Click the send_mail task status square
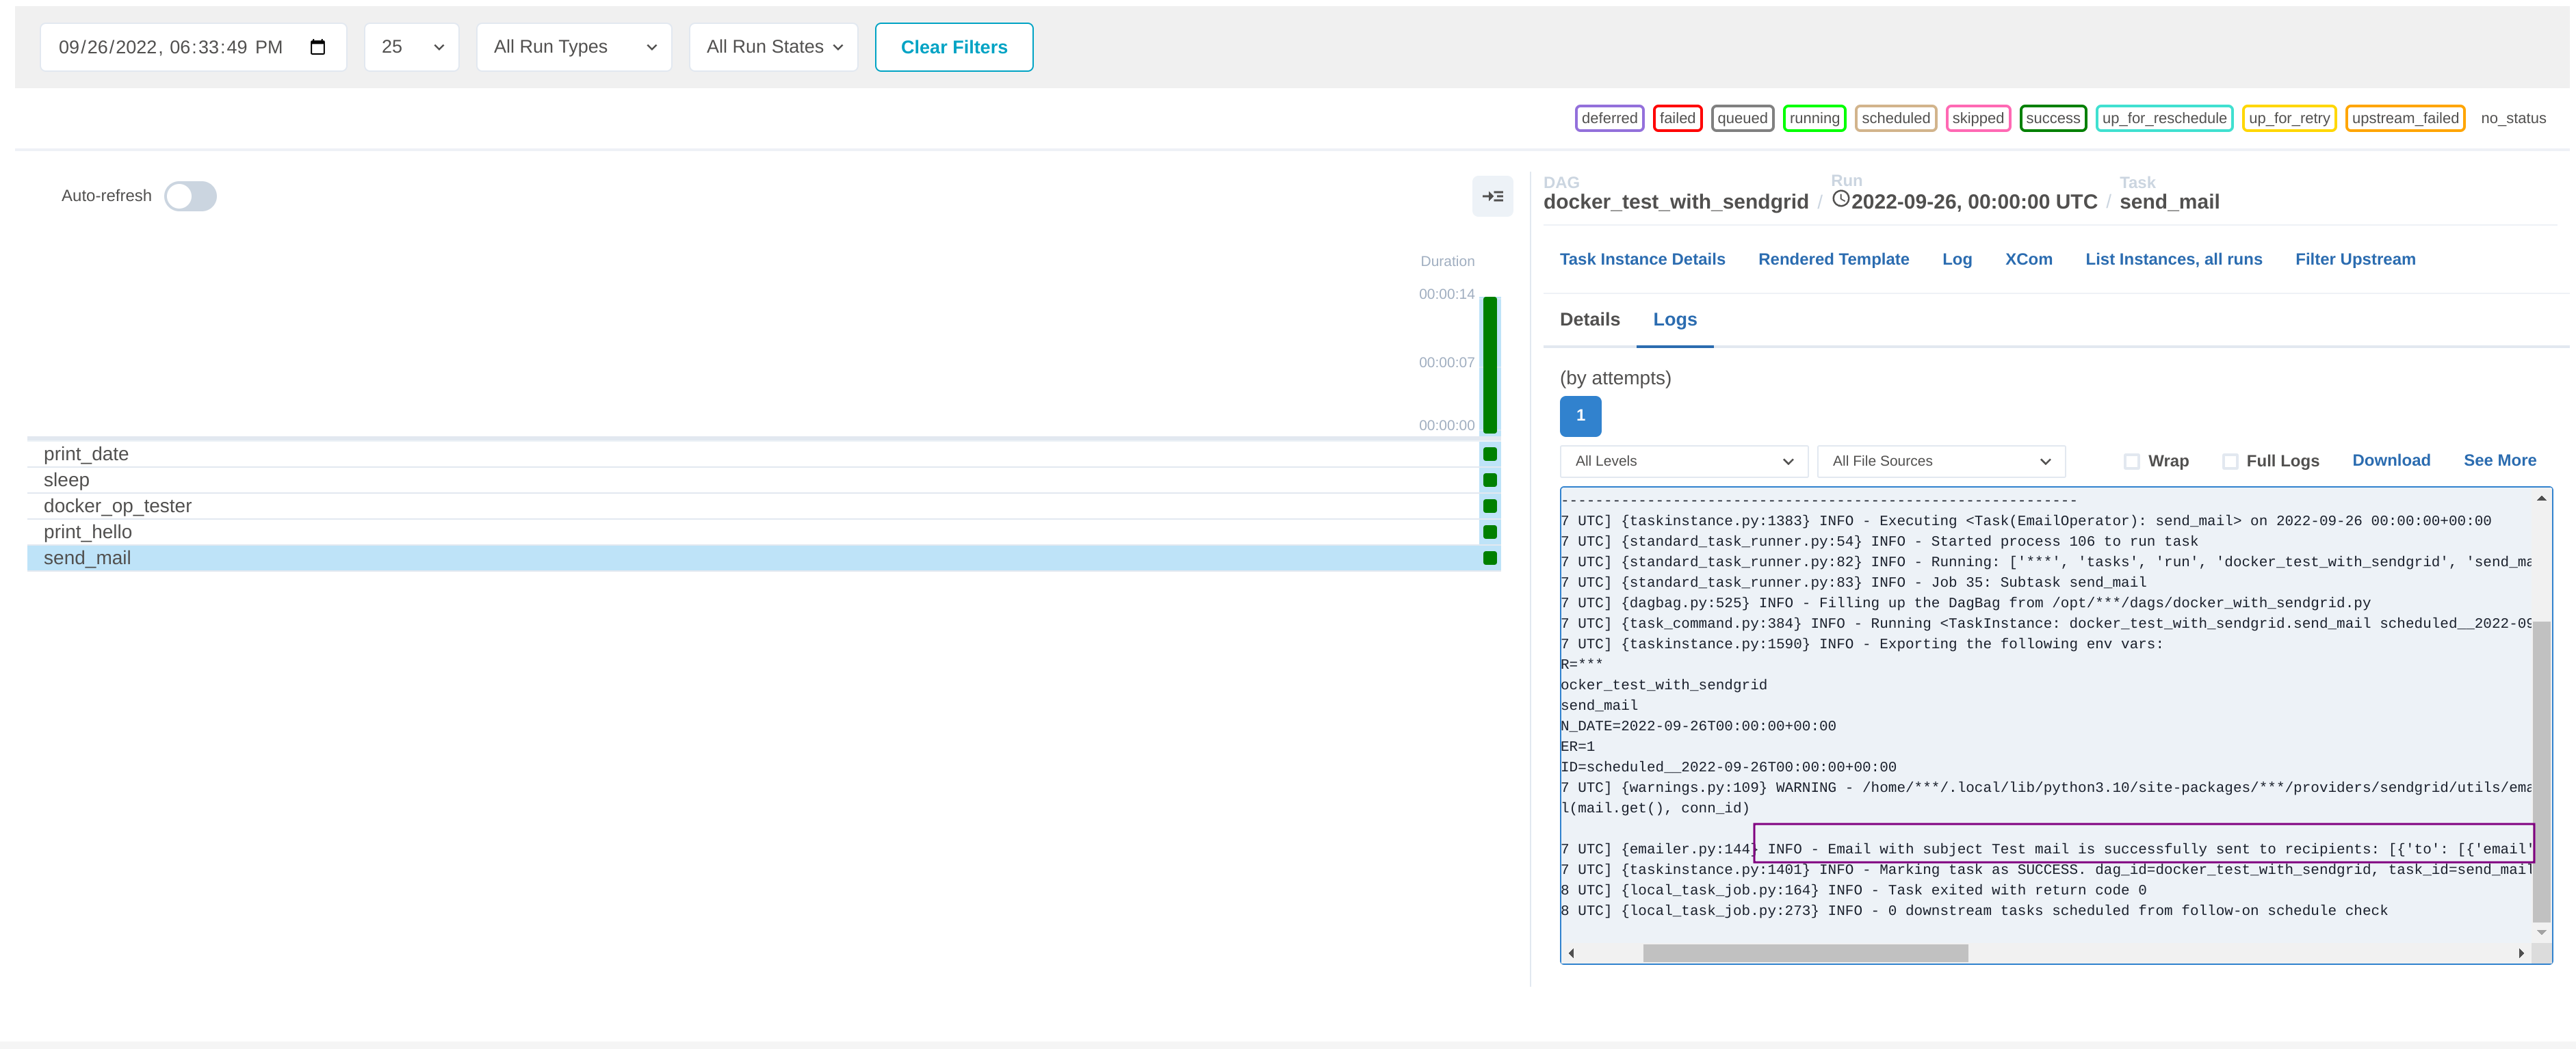 [1489, 557]
